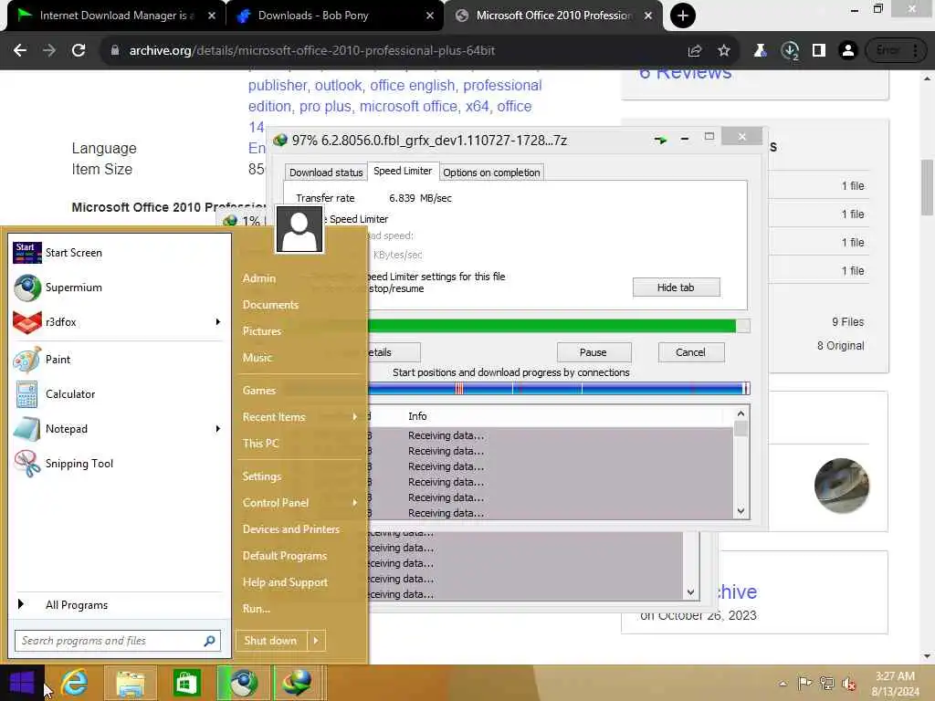Expand r3dfox jump list arrow
The width and height of the screenshot is (935, 701).
(217, 322)
